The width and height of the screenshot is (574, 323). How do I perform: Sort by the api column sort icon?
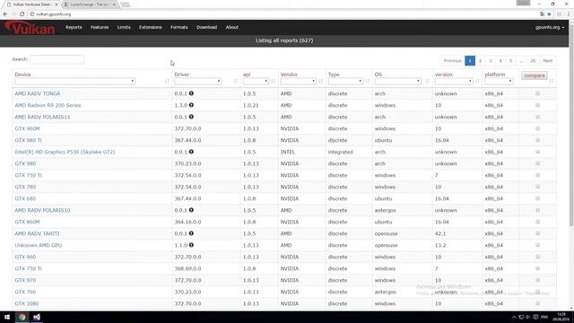273,81
